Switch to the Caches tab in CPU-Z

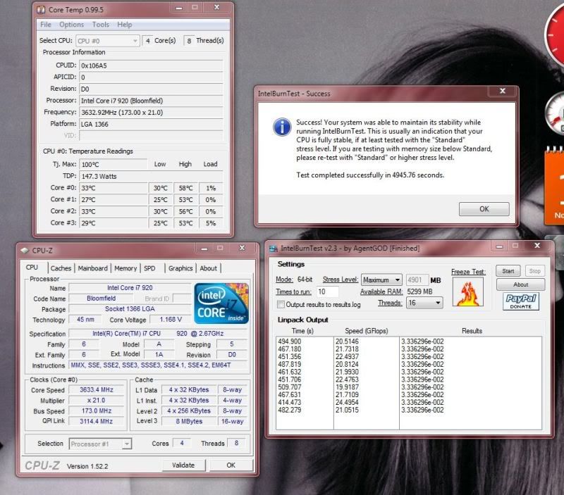pyautogui.click(x=61, y=268)
